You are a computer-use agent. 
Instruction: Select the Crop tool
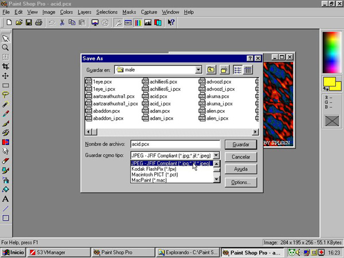[x=6, y=67]
